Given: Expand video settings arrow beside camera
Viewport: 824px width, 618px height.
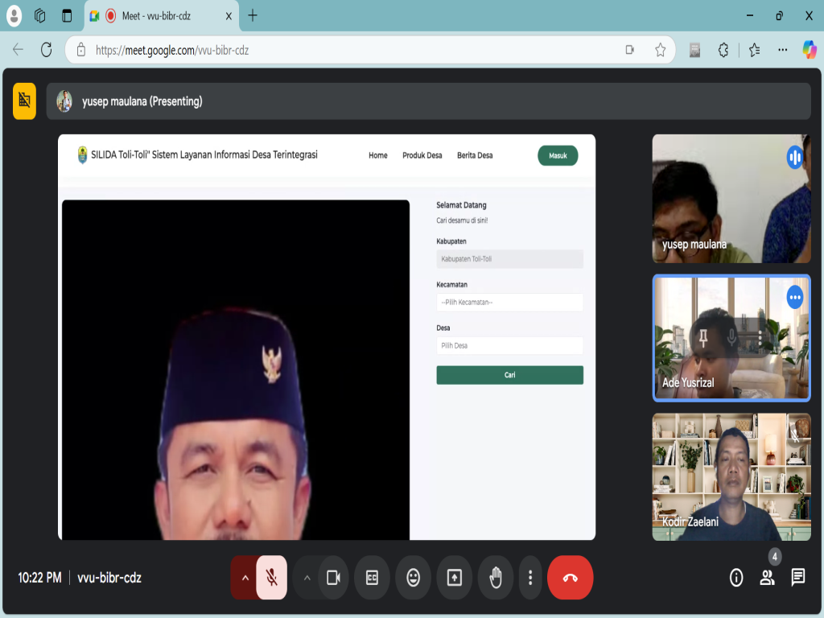Looking at the screenshot, I should point(307,578).
